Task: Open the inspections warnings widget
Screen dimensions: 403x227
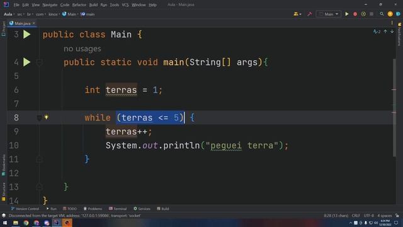Action: (377, 32)
